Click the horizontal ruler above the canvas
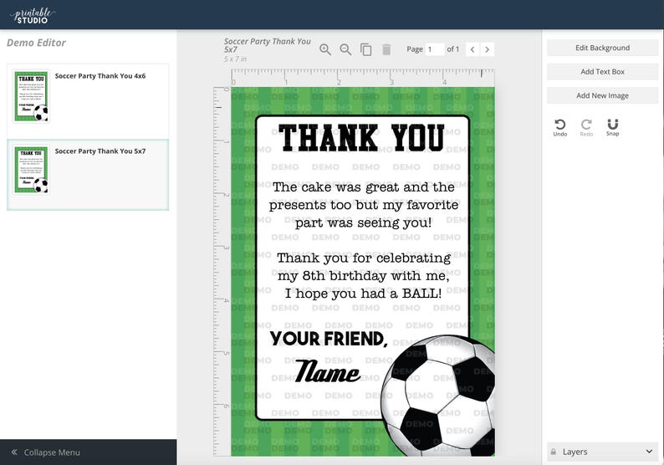Viewport: 664px width, 465px height. pyautogui.click(x=363, y=78)
